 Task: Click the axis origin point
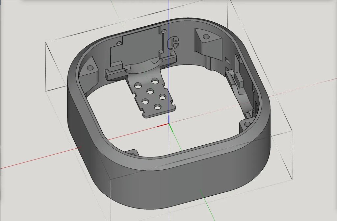pyautogui.click(x=169, y=124)
